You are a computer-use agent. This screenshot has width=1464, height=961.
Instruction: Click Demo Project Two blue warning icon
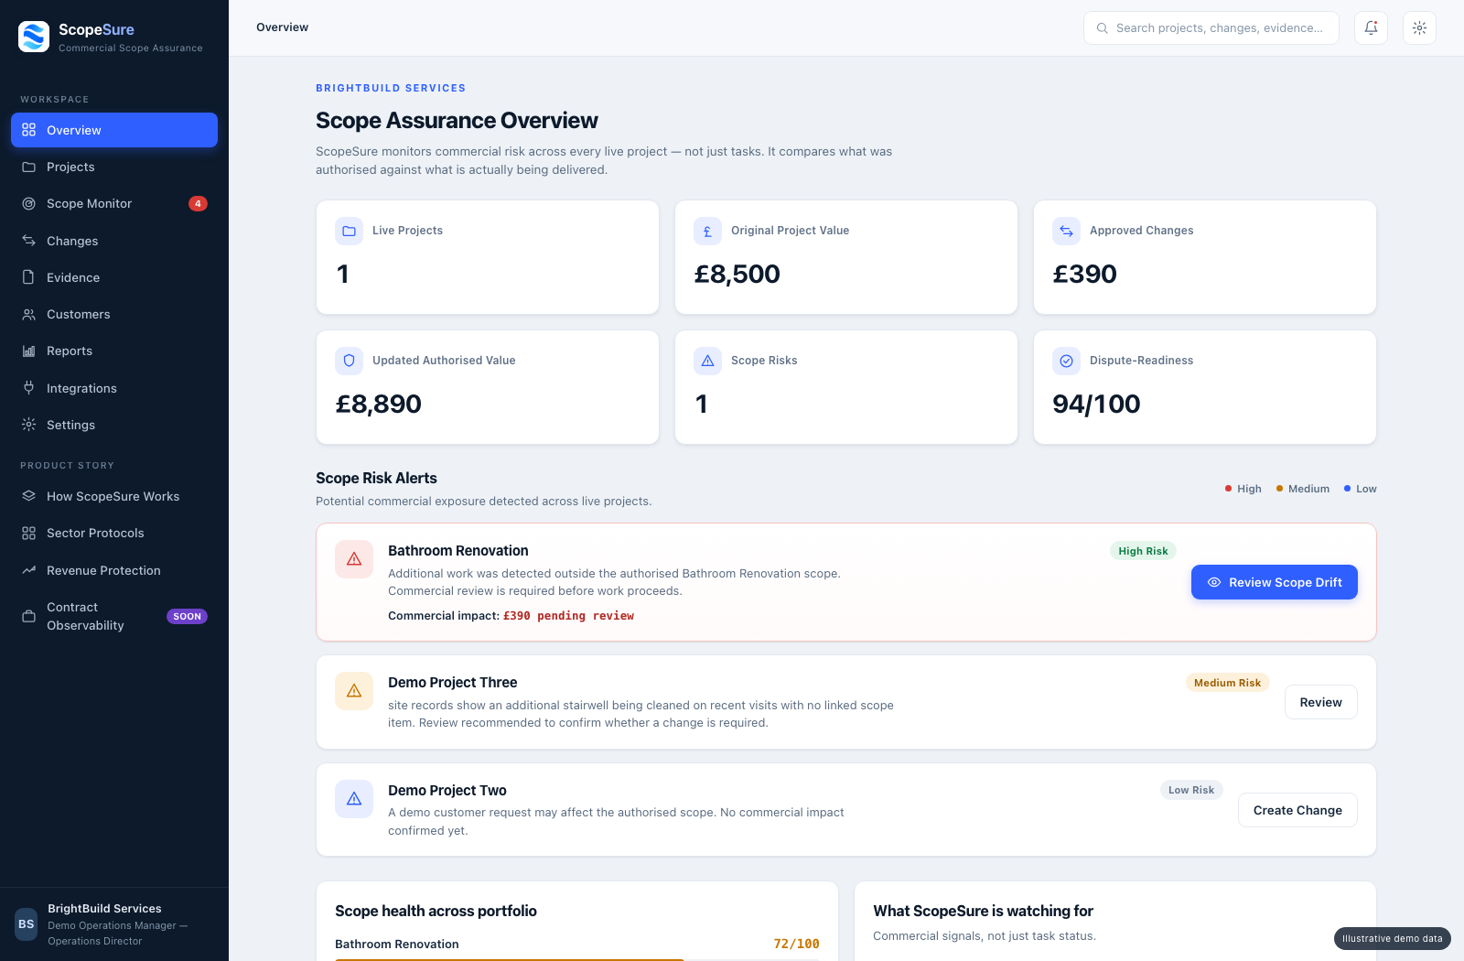tap(354, 799)
